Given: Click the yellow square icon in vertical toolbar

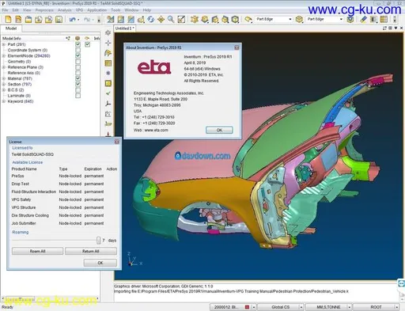Looking at the screenshot, I should tap(108, 83).
